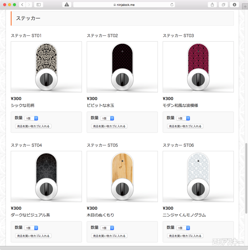Go forward with Safari's forward arrow
The height and width of the screenshot is (250, 248).
[x=29, y=4]
